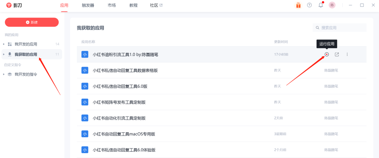The height and width of the screenshot is (158, 379).
Task: Click the count 14 beside 我开发的应用
Action: pos(57,44)
